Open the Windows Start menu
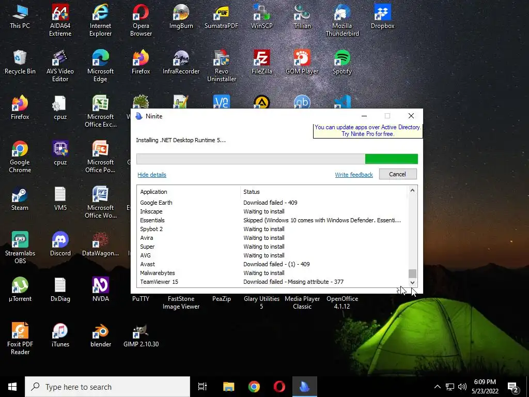 [12, 387]
